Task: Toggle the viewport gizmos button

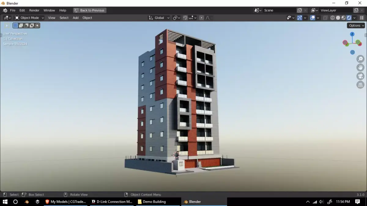Action: [x=299, y=18]
